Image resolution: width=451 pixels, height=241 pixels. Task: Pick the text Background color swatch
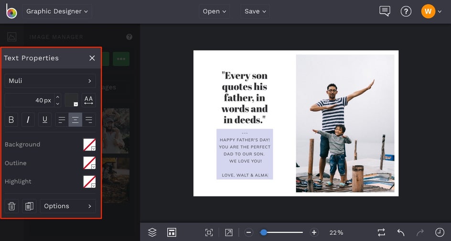pos(89,145)
